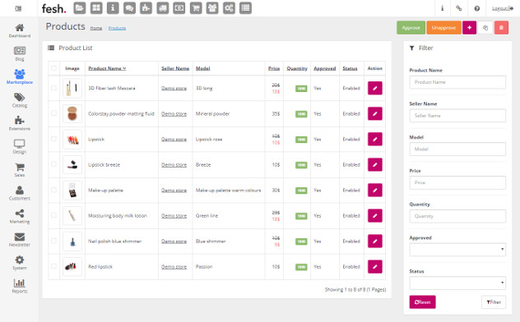Open help via question mark icon
The image size is (520, 322).
click(x=477, y=8)
